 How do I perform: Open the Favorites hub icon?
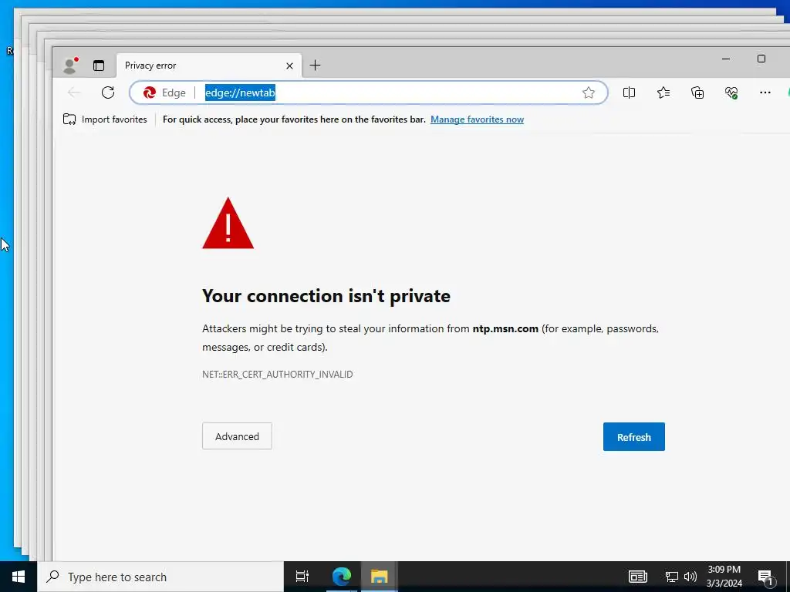click(663, 92)
